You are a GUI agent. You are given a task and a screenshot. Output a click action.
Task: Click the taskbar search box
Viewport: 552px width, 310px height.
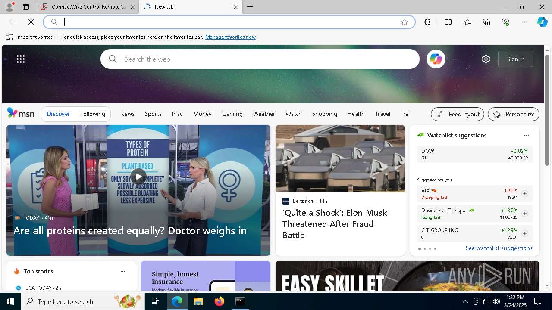click(x=83, y=301)
